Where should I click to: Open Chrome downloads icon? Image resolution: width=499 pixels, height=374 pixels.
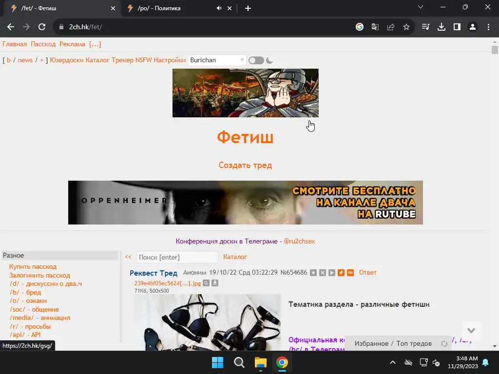(x=441, y=27)
